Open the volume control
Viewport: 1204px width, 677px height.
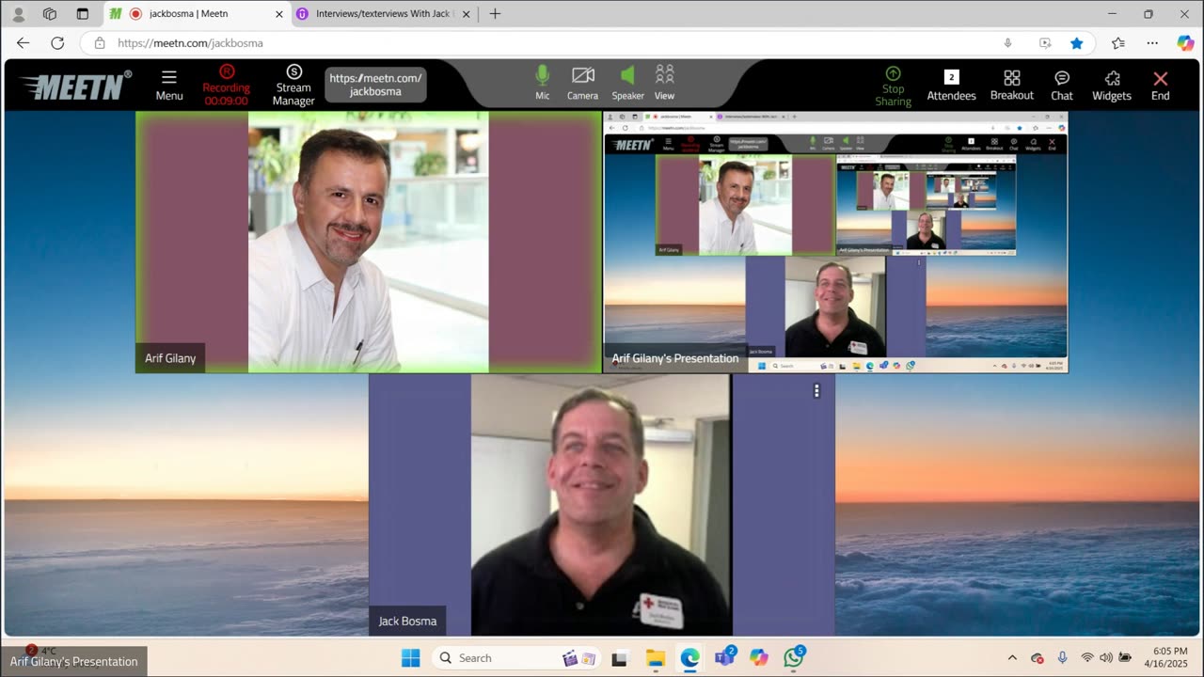tap(1105, 658)
